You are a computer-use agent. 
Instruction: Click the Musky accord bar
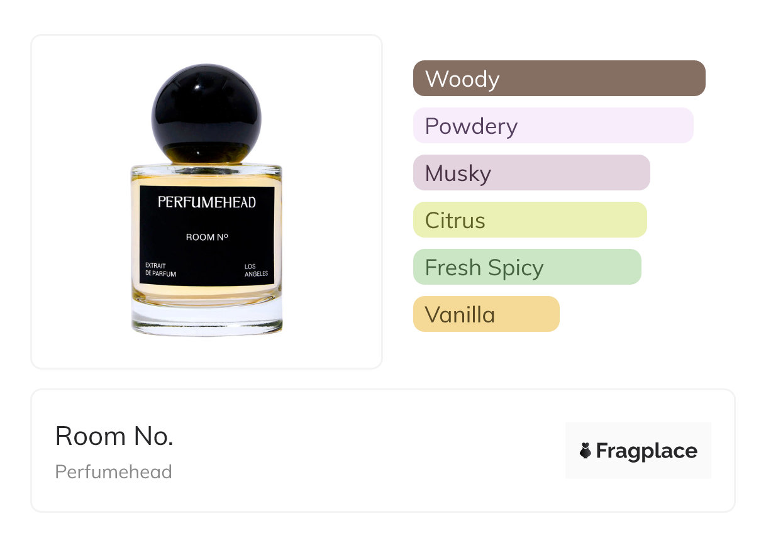tap(531, 173)
